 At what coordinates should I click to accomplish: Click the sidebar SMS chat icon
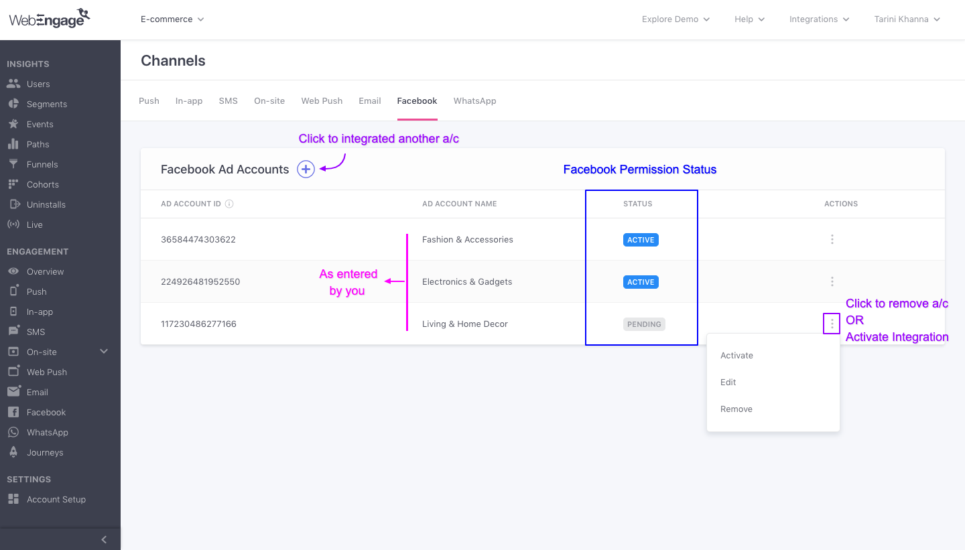click(13, 332)
